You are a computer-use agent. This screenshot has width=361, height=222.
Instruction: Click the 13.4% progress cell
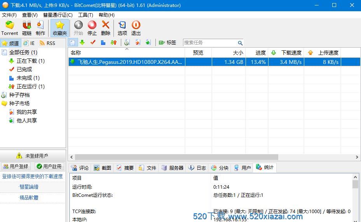(x=257, y=62)
